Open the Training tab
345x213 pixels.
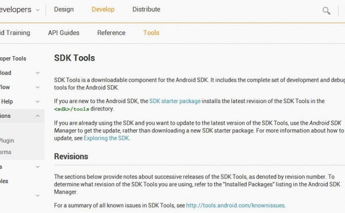point(15,33)
